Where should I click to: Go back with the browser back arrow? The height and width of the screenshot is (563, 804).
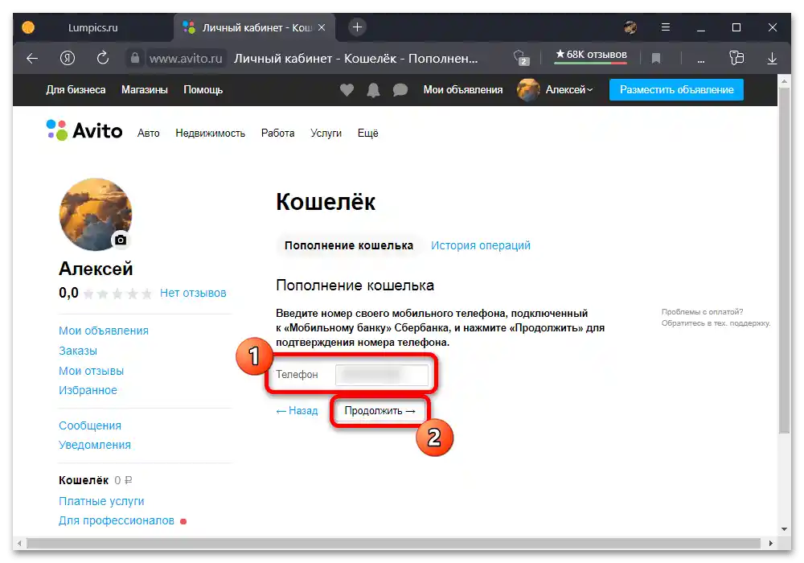(x=32, y=59)
